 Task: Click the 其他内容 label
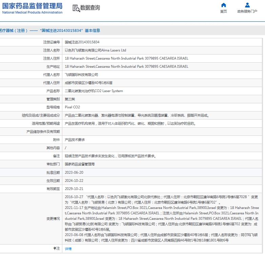(53, 148)
